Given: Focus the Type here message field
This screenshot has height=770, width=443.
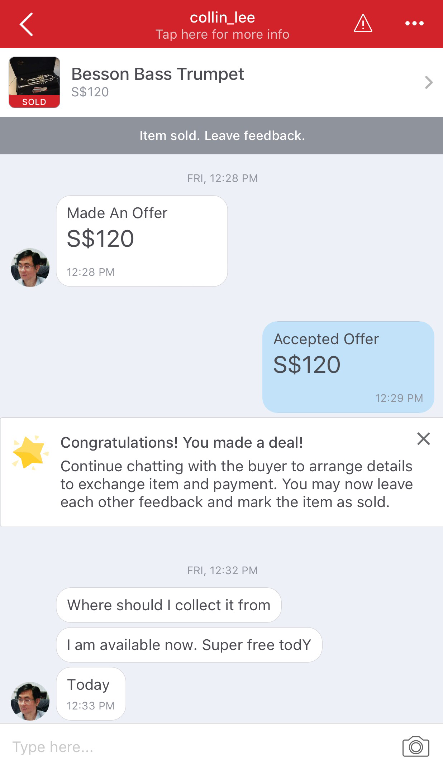Looking at the screenshot, I should (201, 747).
